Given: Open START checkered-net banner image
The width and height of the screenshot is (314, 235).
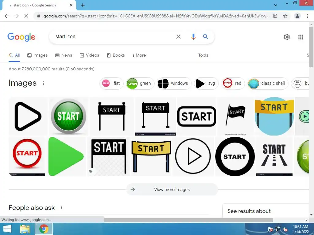Looking at the screenshot, I should 109,156.
